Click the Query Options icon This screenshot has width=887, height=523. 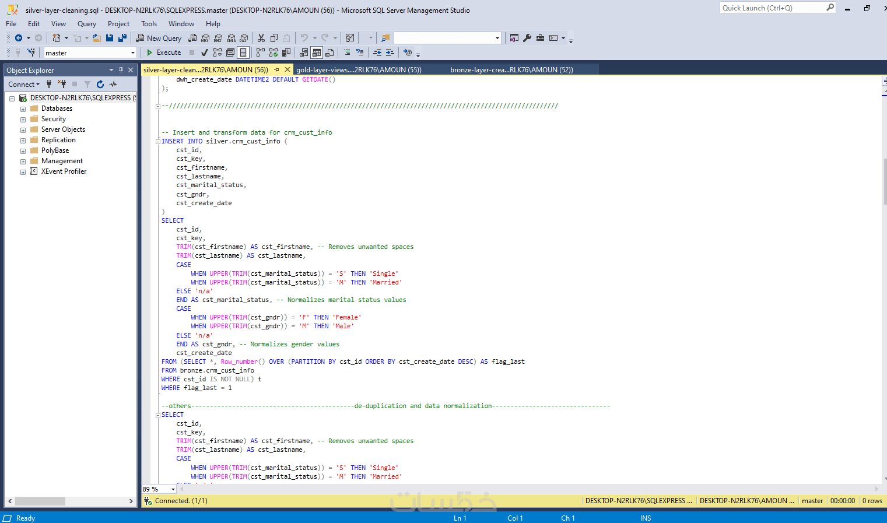[230, 52]
